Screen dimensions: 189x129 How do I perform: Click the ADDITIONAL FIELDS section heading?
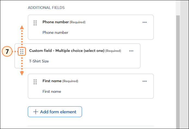(46, 8)
